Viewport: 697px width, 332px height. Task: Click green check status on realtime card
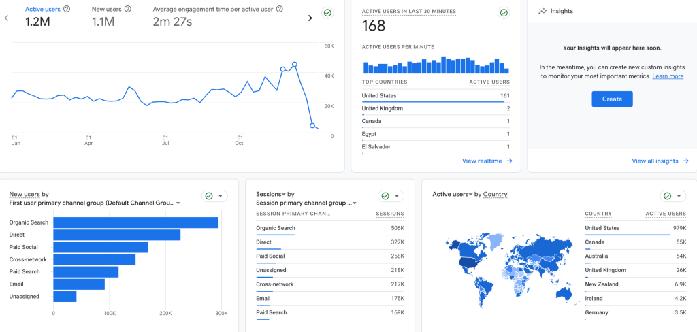tap(504, 14)
